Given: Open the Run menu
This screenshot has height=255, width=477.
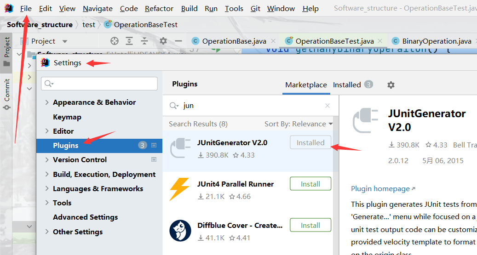Looking at the screenshot, I should coord(211,9).
